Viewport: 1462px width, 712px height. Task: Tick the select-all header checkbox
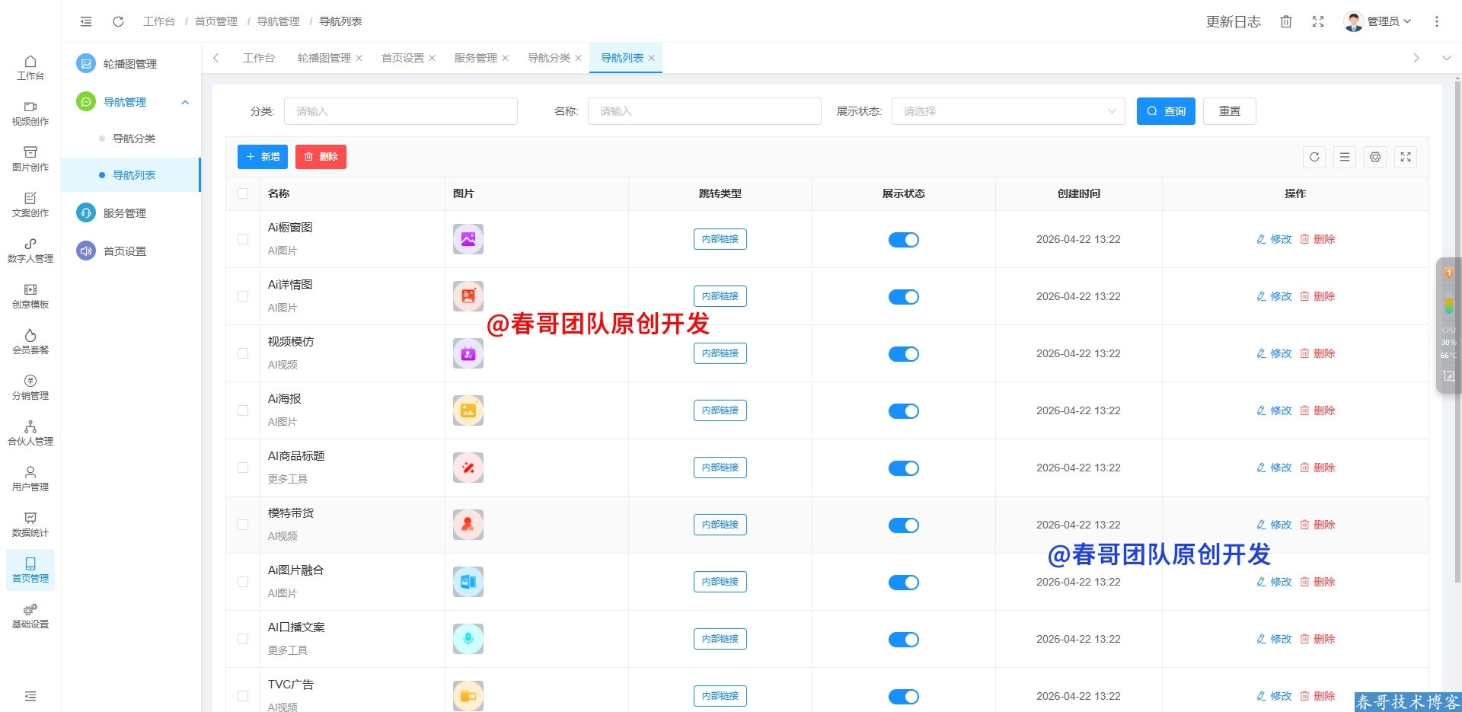[243, 193]
